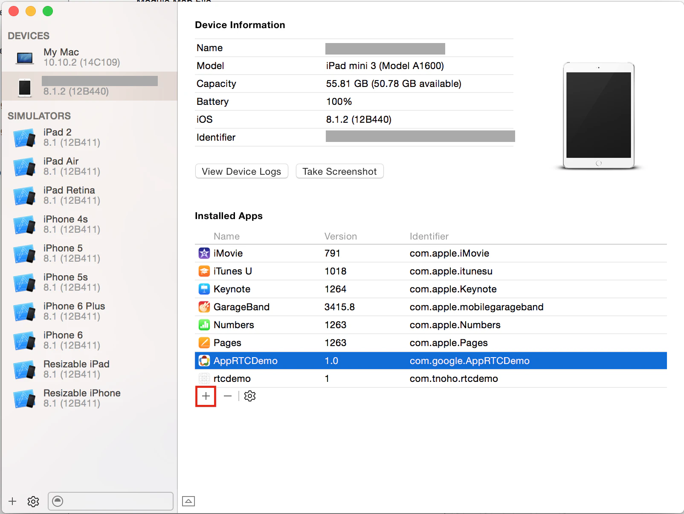The image size is (684, 514).
Task: Click the rtcdemo placeholder app icon
Action: click(204, 378)
